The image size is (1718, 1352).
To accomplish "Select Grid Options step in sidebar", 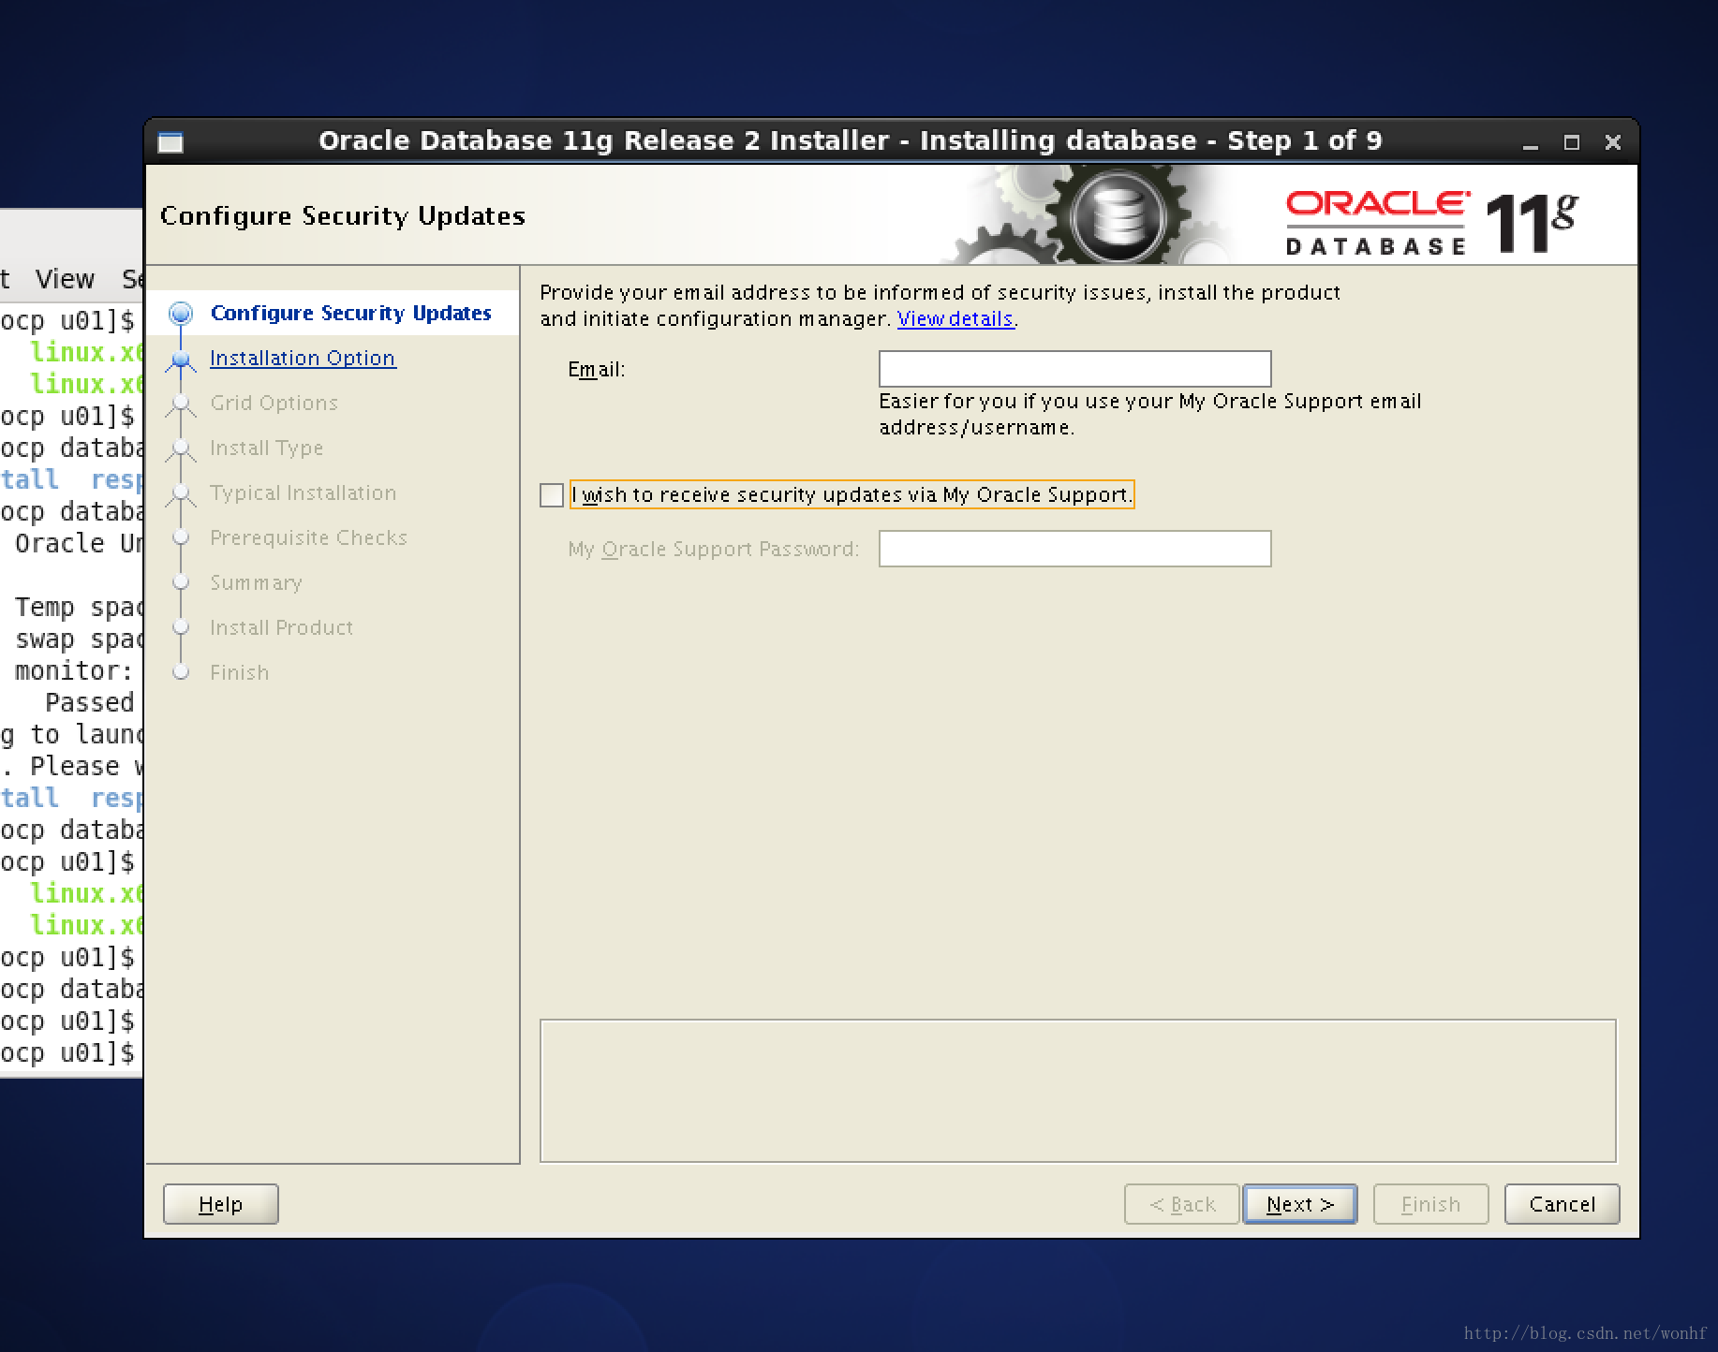I will coord(274,403).
